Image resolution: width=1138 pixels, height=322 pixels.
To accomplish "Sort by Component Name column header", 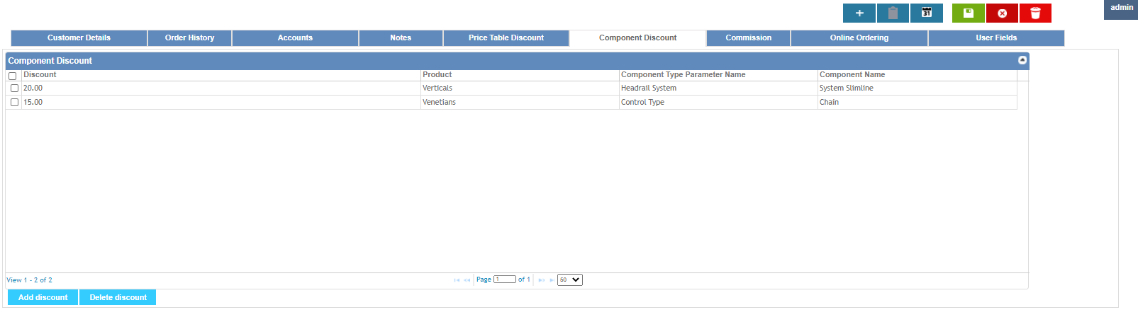I will click(917, 75).
